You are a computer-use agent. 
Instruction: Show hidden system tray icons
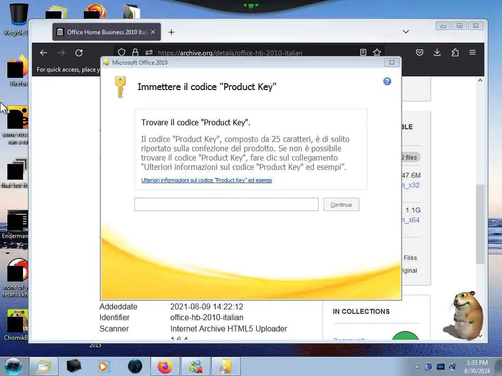click(x=417, y=367)
